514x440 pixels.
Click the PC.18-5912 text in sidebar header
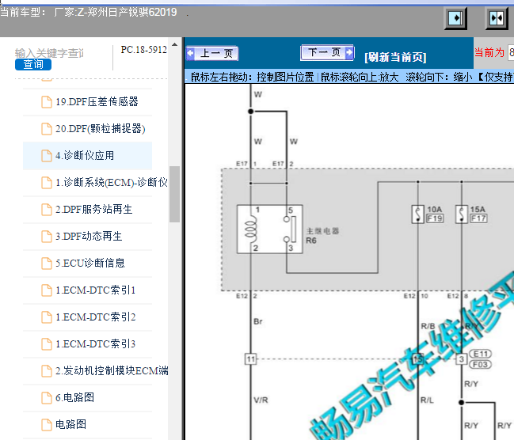click(x=143, y=50)
